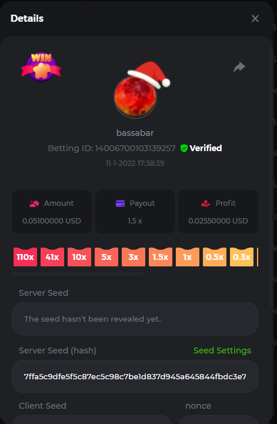This screenshot has width=277, height=424.
Task: Click the Server Seed hash field
Action: coord(135,376)
